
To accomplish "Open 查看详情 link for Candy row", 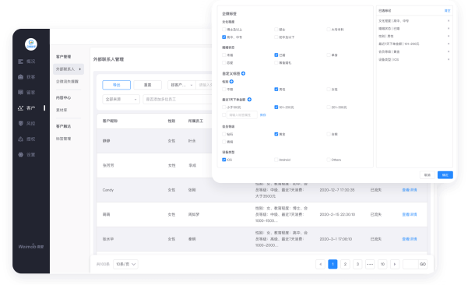I will [x=410, y=190].
